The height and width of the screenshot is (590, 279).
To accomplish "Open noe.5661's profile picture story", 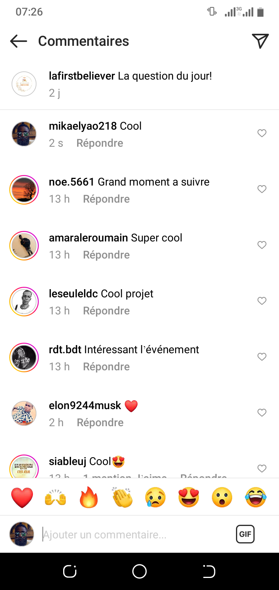I will point(24,189).
